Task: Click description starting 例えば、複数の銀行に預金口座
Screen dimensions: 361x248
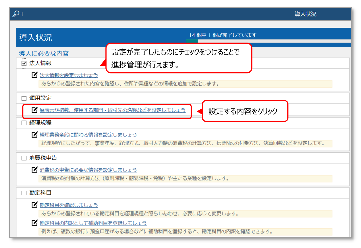Action: click(185, 232)
